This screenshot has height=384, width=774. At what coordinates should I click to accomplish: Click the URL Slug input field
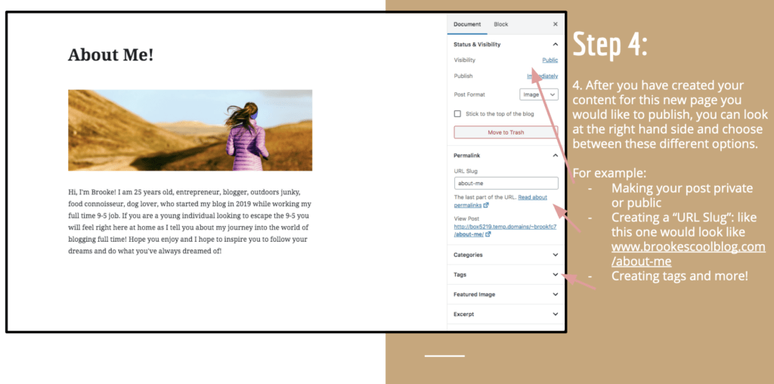tap(506, 183)
